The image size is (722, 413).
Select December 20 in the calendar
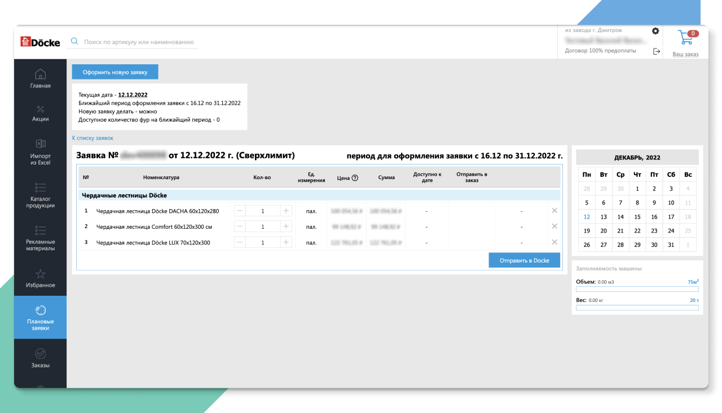[604, 231]
